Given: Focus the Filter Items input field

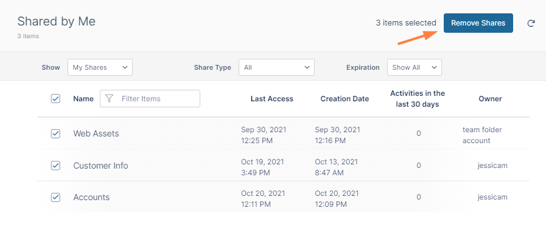Looking at the screenshot, I should 150,99.
